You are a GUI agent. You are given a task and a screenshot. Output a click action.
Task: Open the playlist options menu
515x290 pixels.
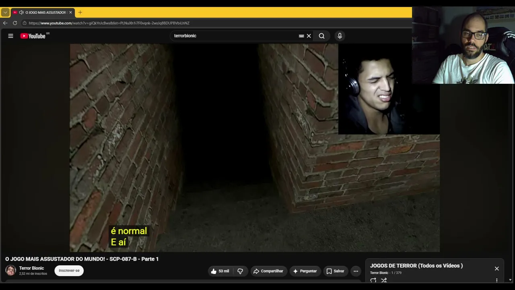[496, 280]
